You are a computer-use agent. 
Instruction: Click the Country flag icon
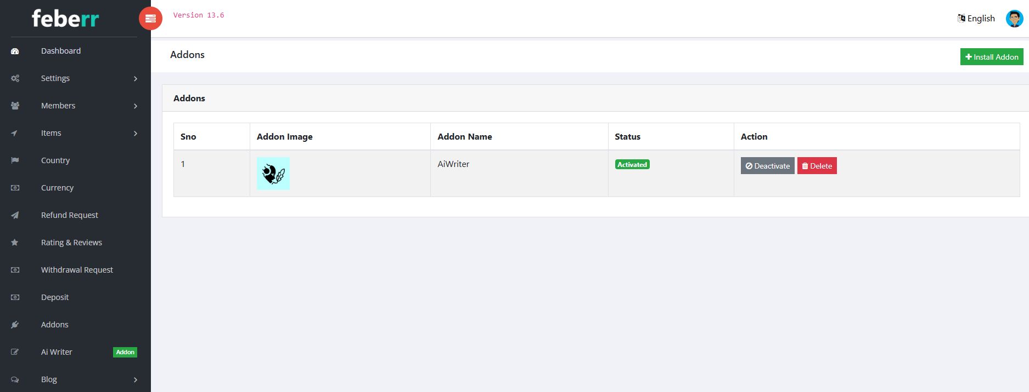tap(15, 160)
